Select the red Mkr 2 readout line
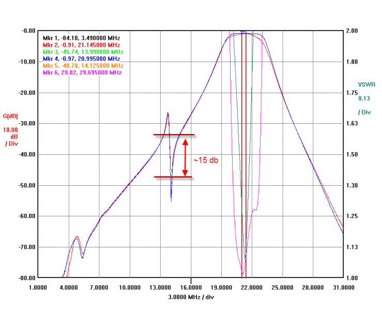The height and width of the screenshot is (309, 382). tap(82, 45)
